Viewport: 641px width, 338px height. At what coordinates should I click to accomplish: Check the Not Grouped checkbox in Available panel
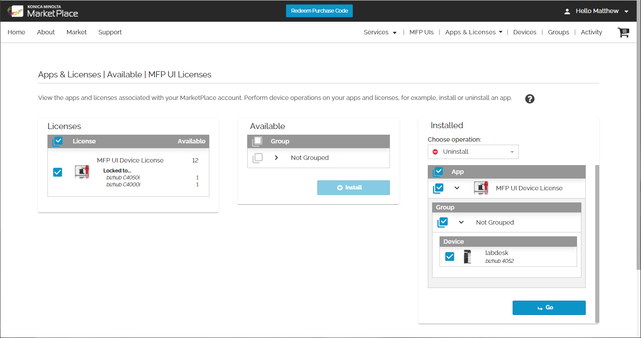click(x=257, y=158)
